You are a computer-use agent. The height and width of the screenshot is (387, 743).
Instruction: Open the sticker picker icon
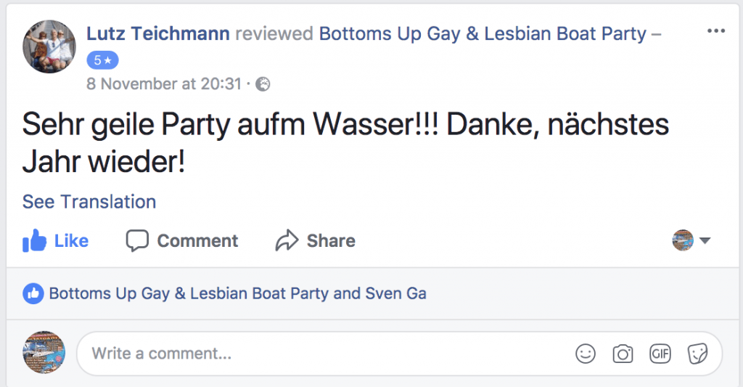tap(697, 354)
